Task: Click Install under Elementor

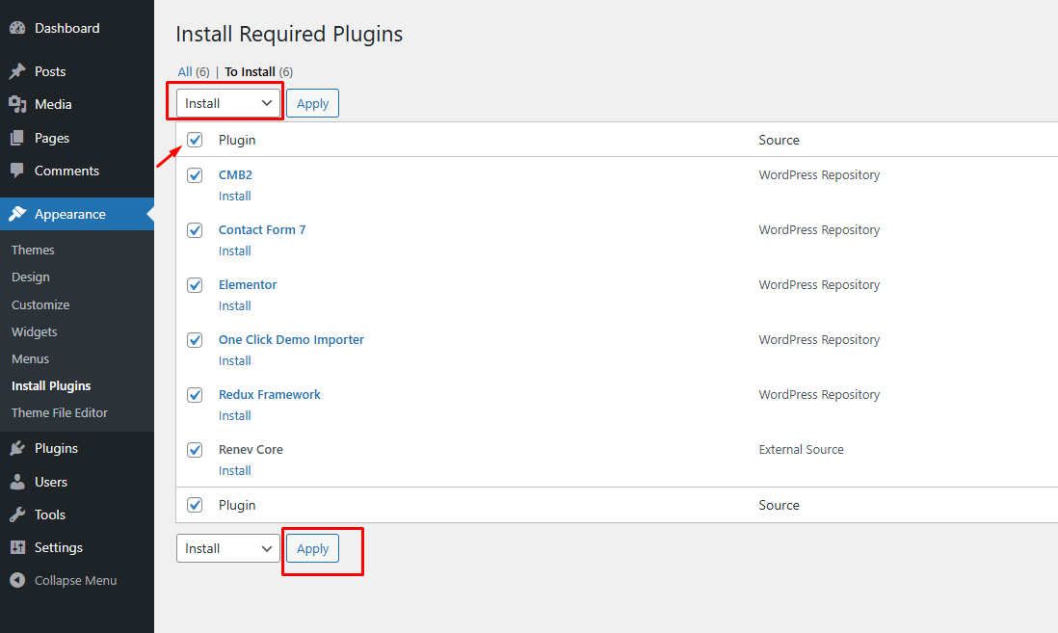Action: 235,305
